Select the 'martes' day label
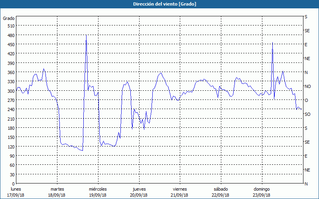Image resolution: width=319 pixels, height=199 pixels. coord(57,189)
